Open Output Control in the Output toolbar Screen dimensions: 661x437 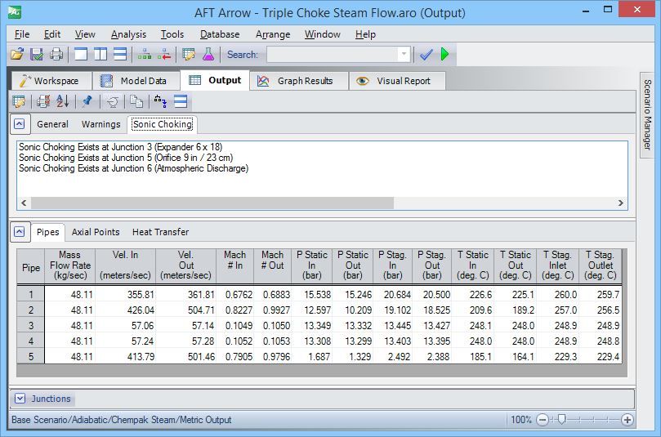(19, 101)
